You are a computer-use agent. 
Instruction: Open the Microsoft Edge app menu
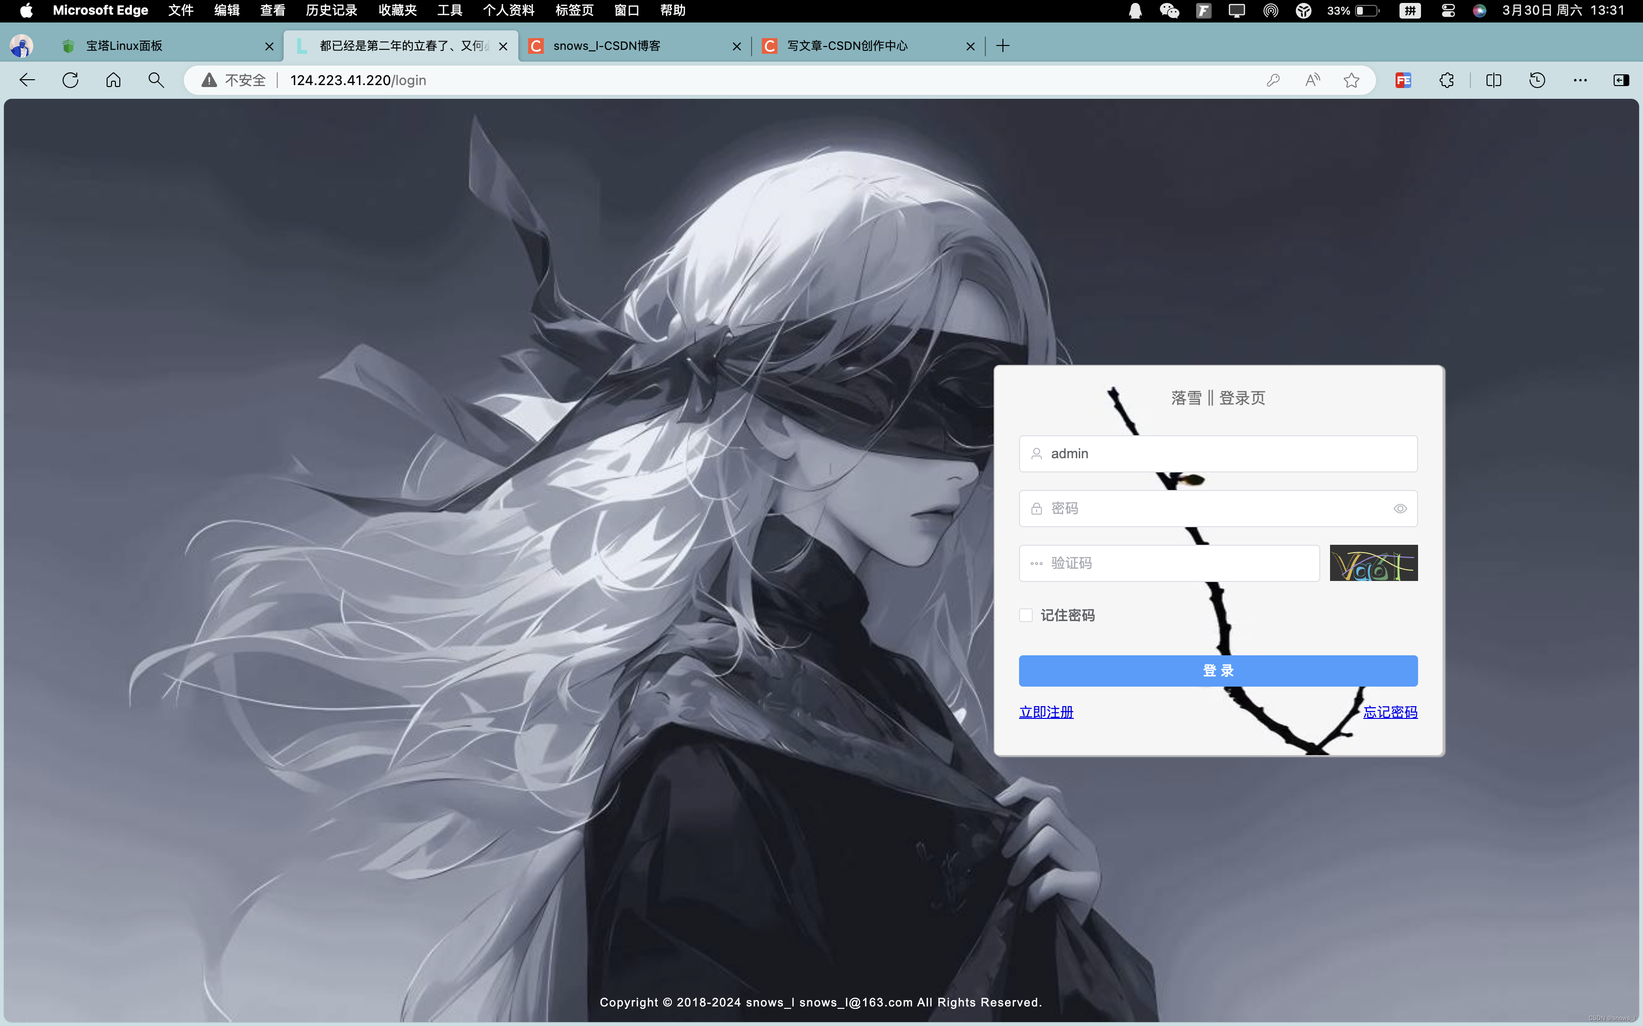pos(100,10)
